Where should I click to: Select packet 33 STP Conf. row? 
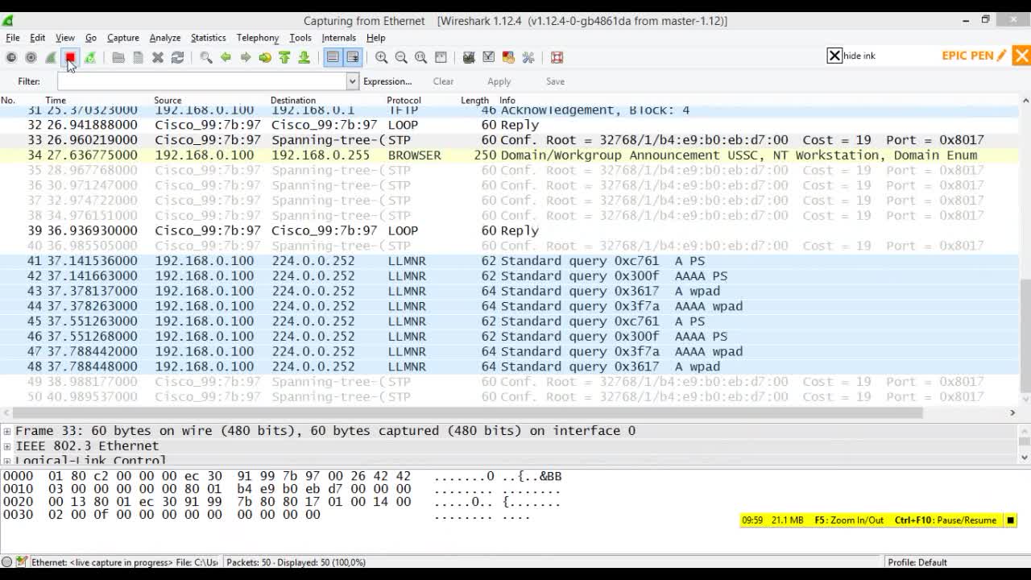tap(510, 140)
